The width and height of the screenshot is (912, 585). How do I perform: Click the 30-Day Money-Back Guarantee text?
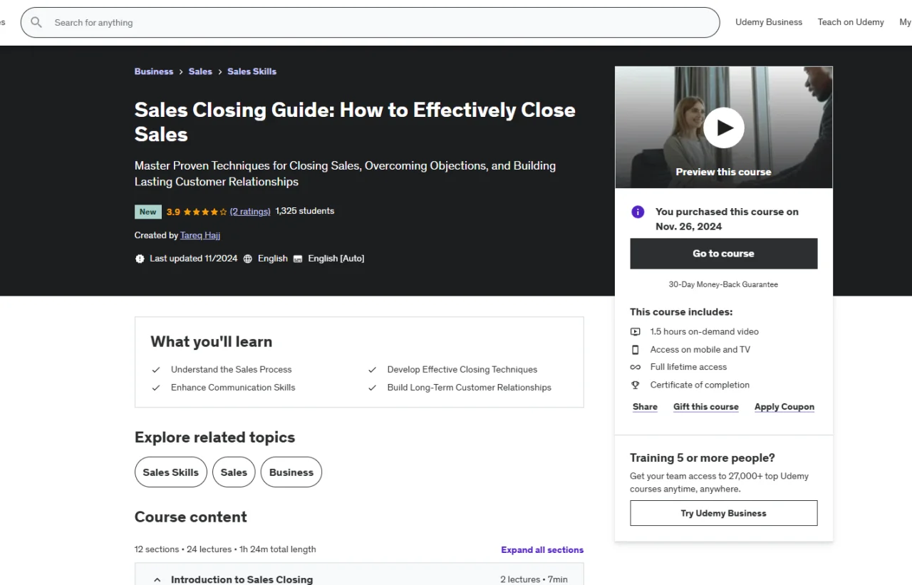(723, 284)
